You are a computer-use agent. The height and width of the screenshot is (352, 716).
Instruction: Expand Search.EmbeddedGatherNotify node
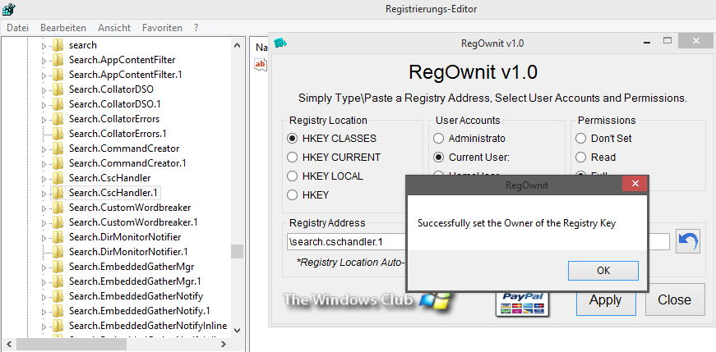[44, 296]
